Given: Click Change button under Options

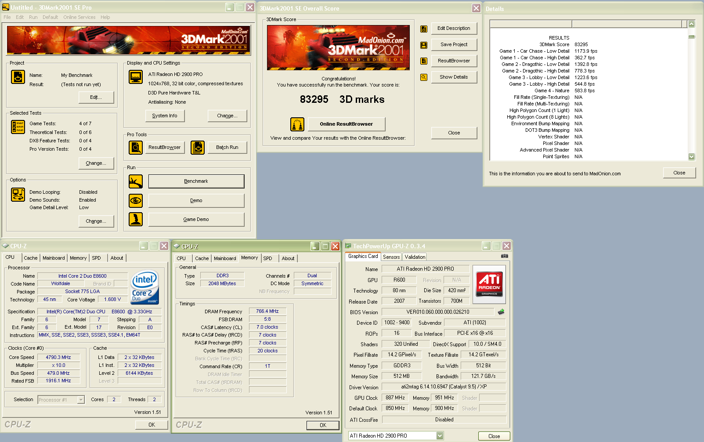Looking at the screenshot, I should coord(96,221).
